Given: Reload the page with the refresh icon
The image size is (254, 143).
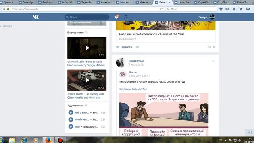Looking at the screenshot, I should click(x=162, y=9).
